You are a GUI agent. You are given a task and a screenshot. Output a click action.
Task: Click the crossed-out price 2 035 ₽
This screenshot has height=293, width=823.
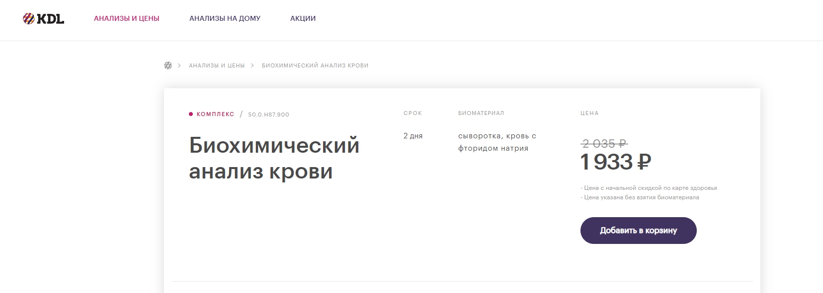(604, 144)
